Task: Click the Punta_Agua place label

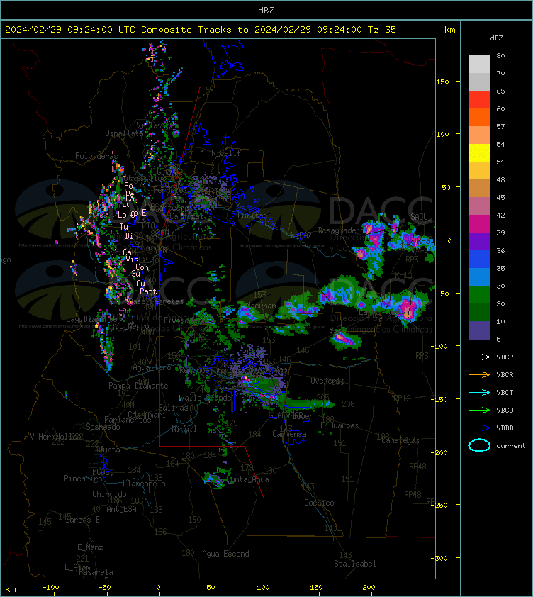Action: 248,480
